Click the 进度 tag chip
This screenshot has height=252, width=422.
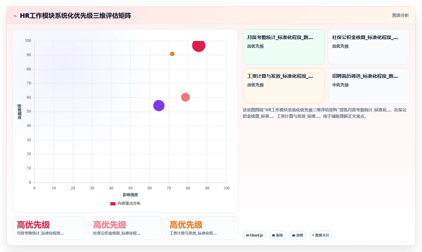pos(297,235)
